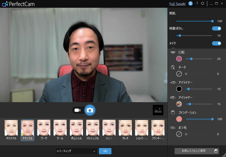Open the U ミーティング dropdown
Image resolution: width=226 pixels, height=157 pixels.
click(x=76, y=151)
